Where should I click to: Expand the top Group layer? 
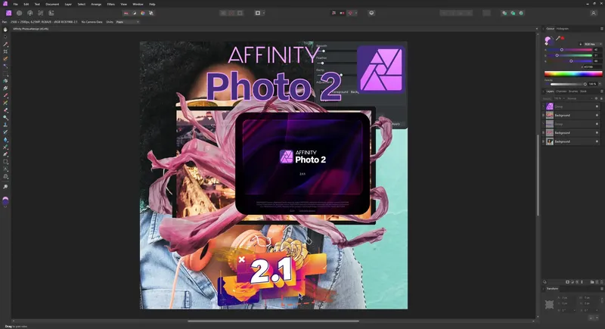point(544,107)
